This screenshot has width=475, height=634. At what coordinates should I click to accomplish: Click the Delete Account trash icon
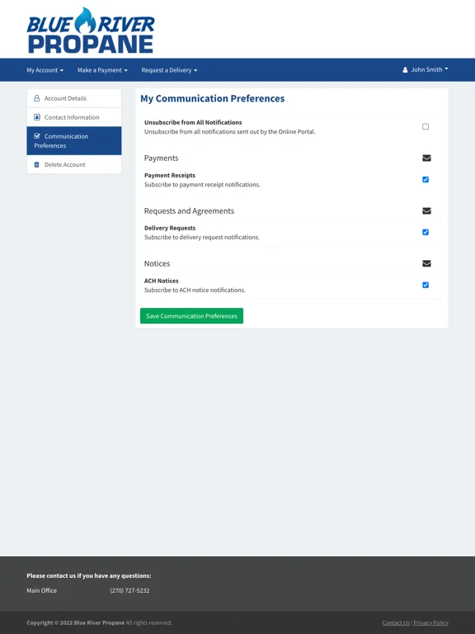pyautogui.click(x=37, y=164)
